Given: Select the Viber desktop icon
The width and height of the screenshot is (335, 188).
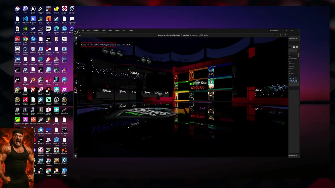Looking at the screenshot, I should (25, 10).
